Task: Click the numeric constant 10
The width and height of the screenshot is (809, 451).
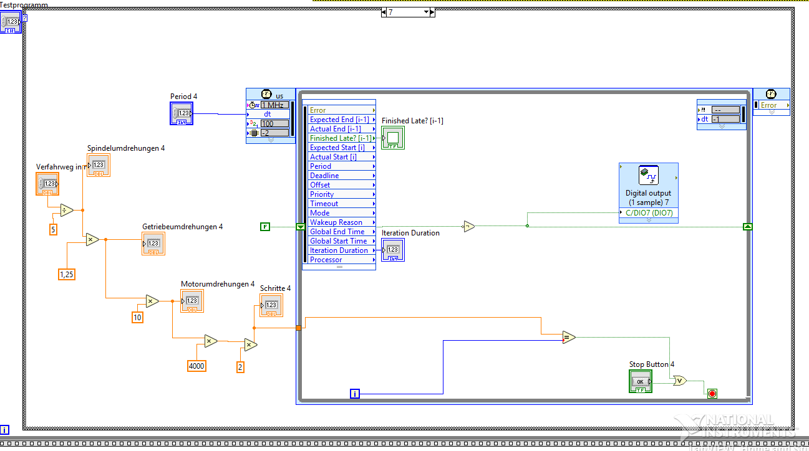Action: (137, 317)
